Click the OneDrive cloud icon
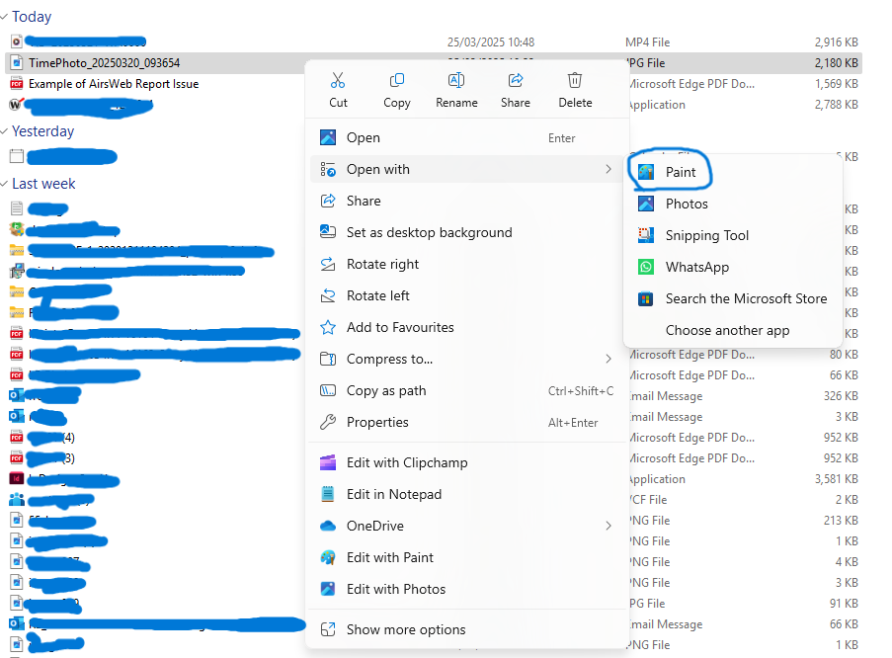892x658 pixels. click(328, 526)
